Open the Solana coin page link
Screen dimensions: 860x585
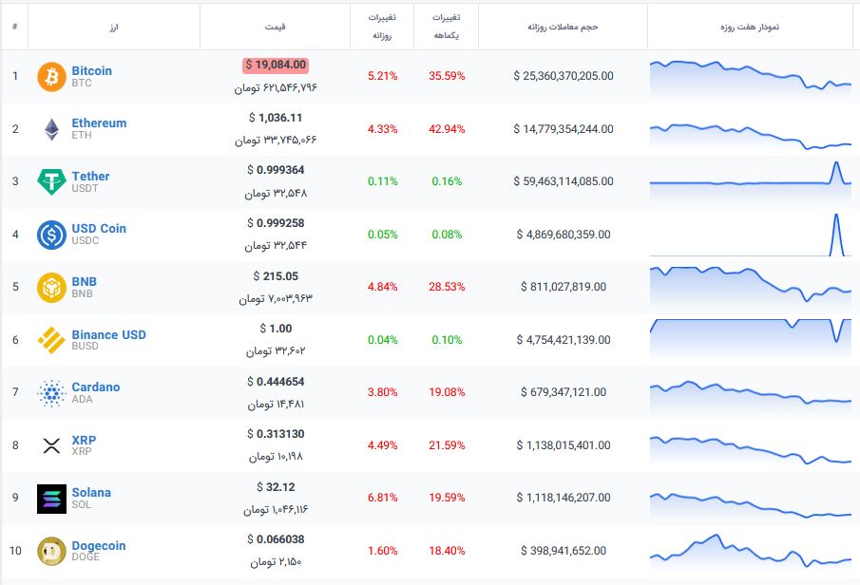click(x=91, y=492)
